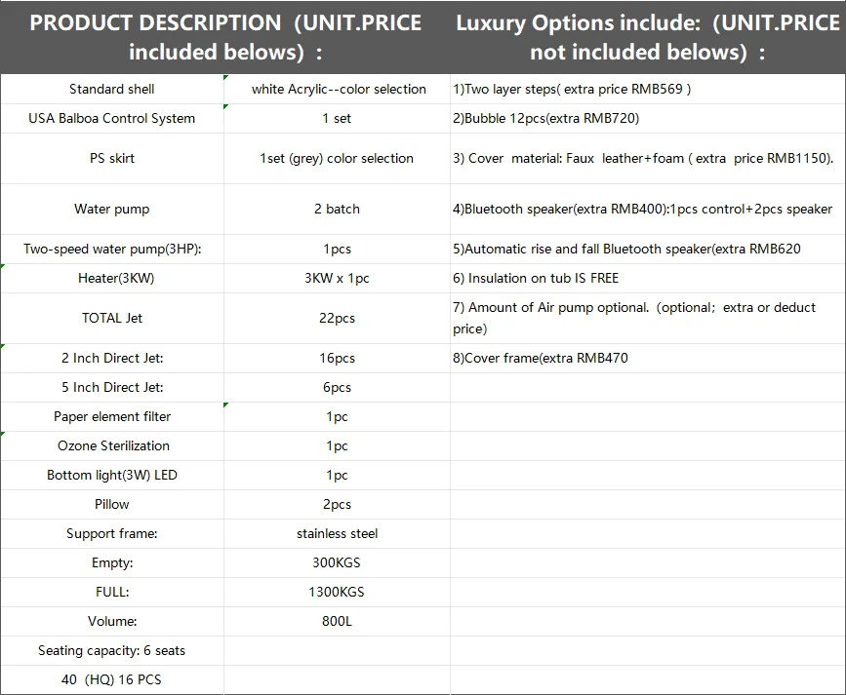The height and width of the screenshot is (695, 846).
Task: Click the white Acrylic--color selection cell
Action: (338, 89)
